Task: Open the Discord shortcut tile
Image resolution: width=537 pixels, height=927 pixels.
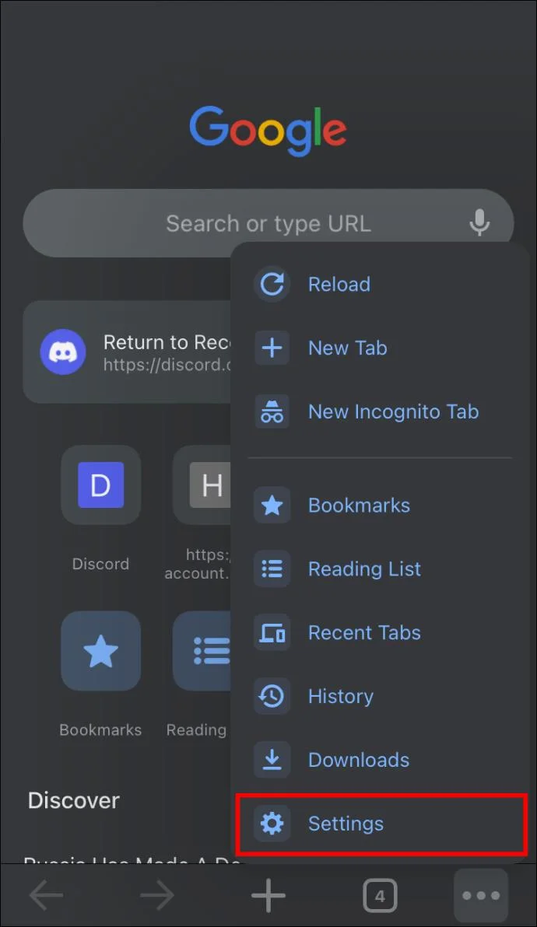Action: 100,484
